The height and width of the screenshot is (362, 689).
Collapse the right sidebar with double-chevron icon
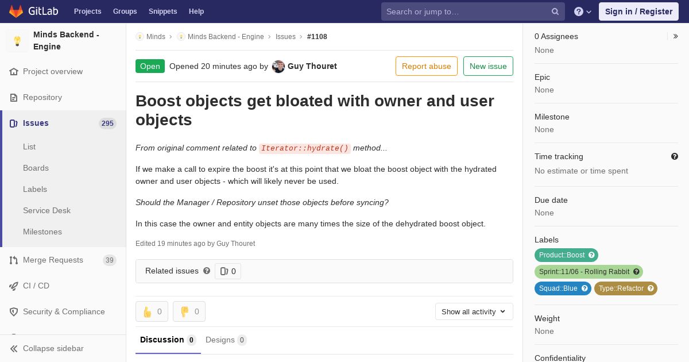676,36
